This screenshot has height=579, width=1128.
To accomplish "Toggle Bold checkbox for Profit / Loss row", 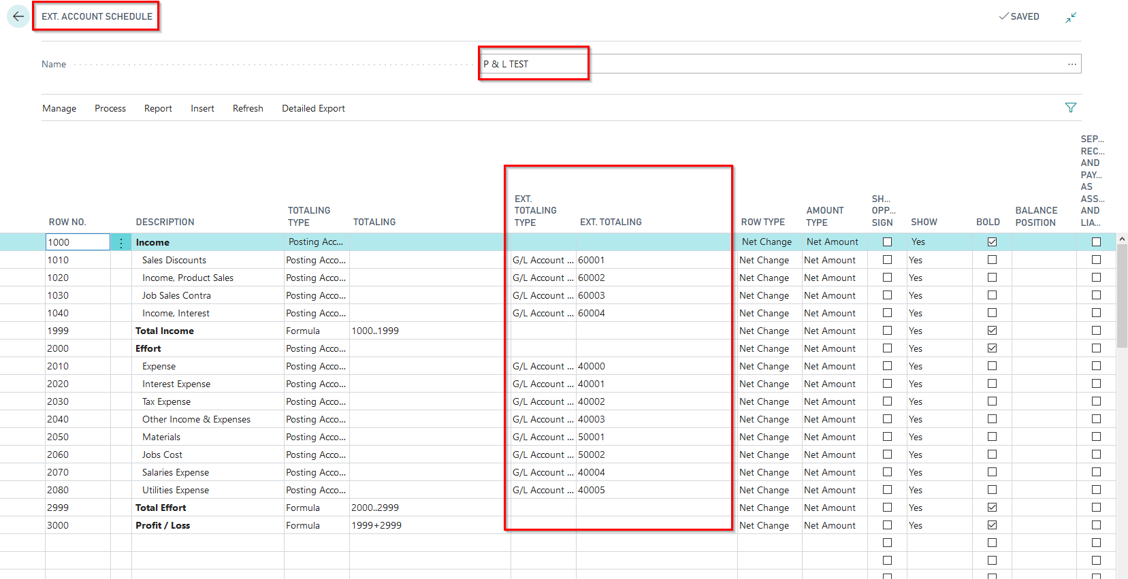I will (992, 525).
